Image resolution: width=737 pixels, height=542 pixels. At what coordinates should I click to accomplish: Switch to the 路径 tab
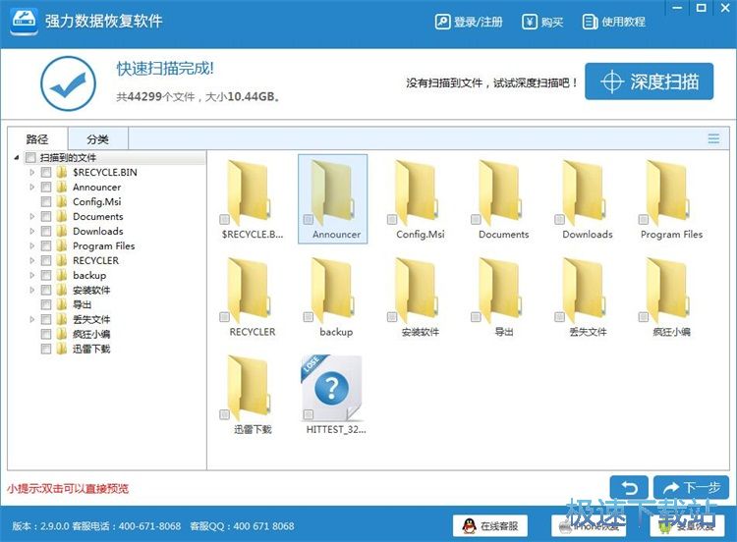coord(37,138)
